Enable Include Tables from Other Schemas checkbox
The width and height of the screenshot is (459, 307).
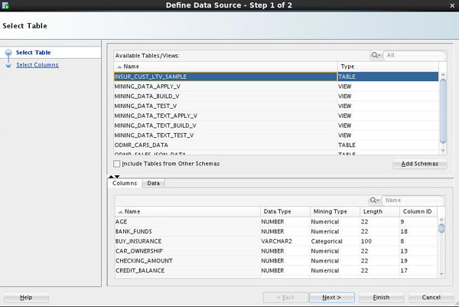click(116, 164)
